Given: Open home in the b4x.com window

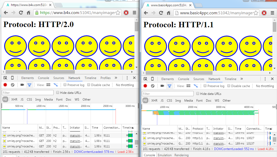Looking at the screenshot, I should 28,13.
